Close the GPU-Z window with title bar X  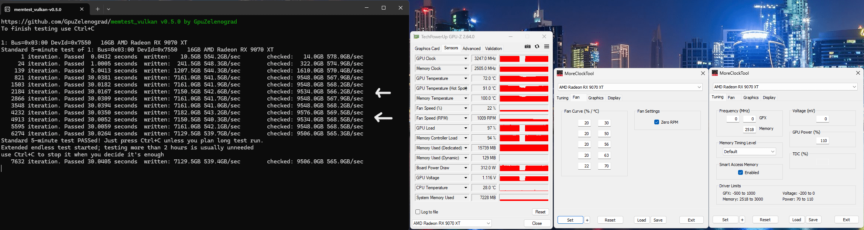(x=544, y=36)
